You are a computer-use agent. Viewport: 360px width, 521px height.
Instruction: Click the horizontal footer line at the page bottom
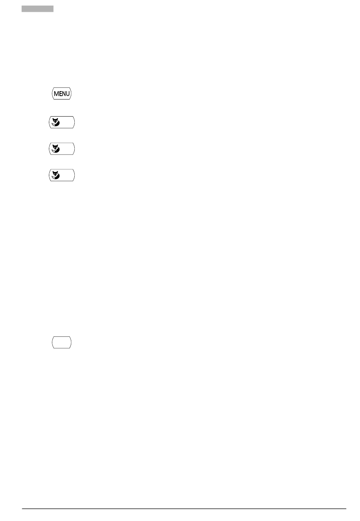coord(184,509)
